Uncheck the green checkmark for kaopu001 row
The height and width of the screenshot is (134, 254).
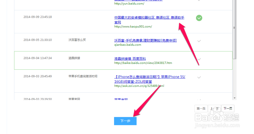(x=199, y=18)
